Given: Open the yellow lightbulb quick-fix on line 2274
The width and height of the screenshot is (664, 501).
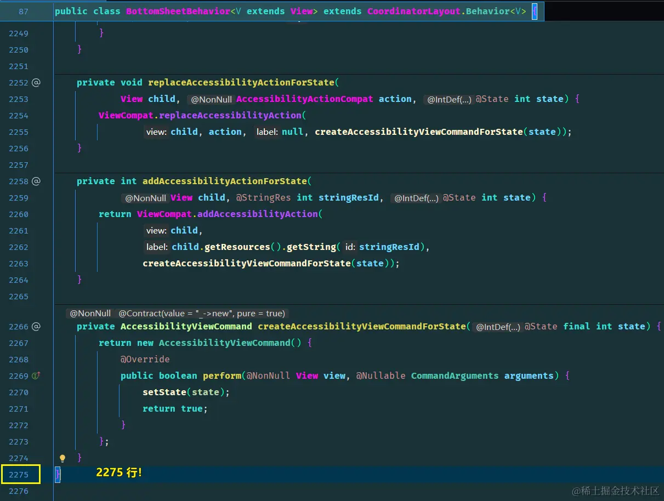Looking at the screenshot, I should click(63, 458).
